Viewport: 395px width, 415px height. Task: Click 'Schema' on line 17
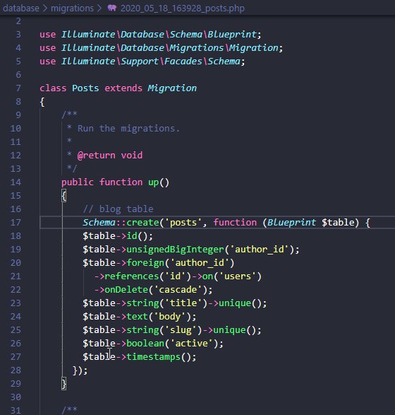tap(99, 223)
